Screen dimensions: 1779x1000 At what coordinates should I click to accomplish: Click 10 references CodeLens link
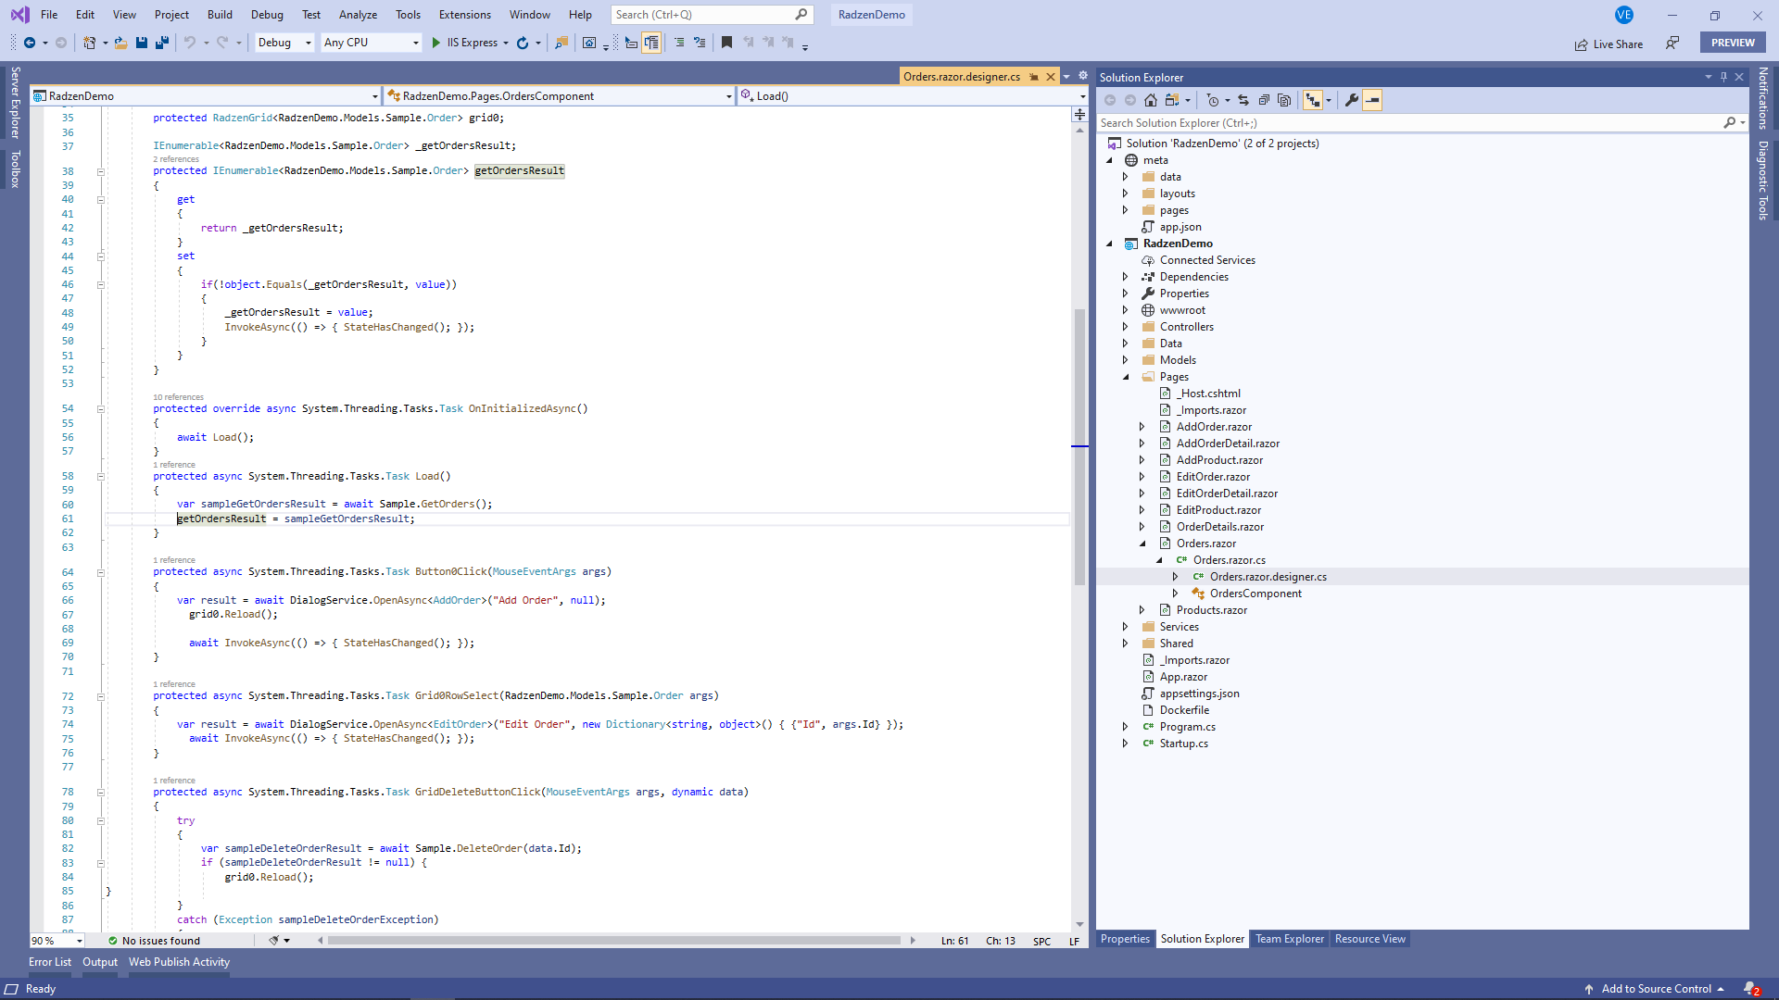tap(178, 397)
